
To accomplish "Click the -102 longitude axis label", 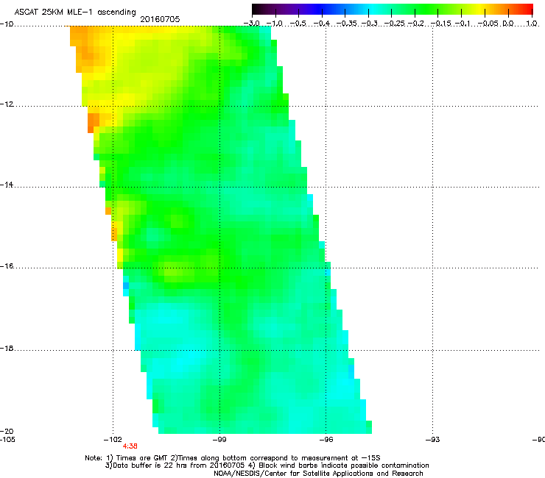I will click(113, 440).
